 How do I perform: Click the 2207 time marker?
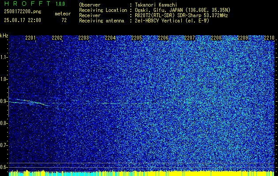[190, 38]
